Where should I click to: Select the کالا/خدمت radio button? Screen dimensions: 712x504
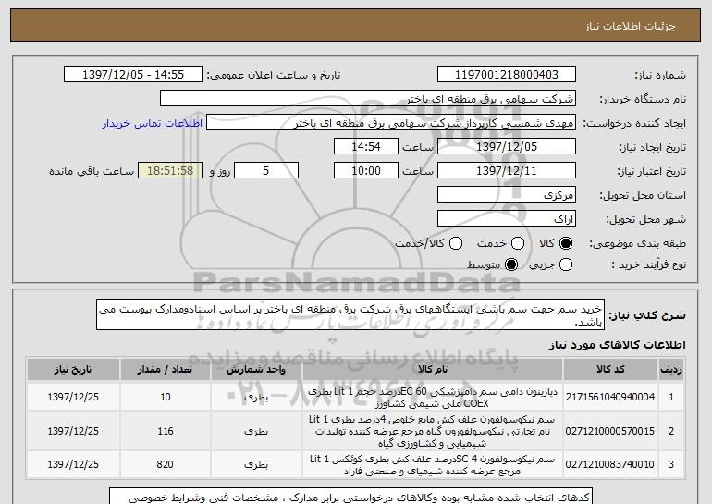click(x=456, y=244)
